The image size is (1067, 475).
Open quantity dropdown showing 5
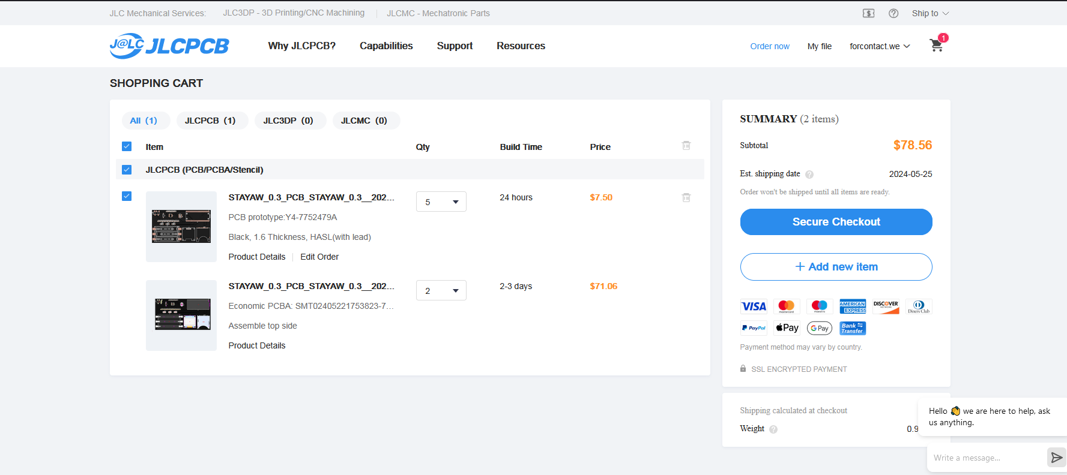[441, 202]
